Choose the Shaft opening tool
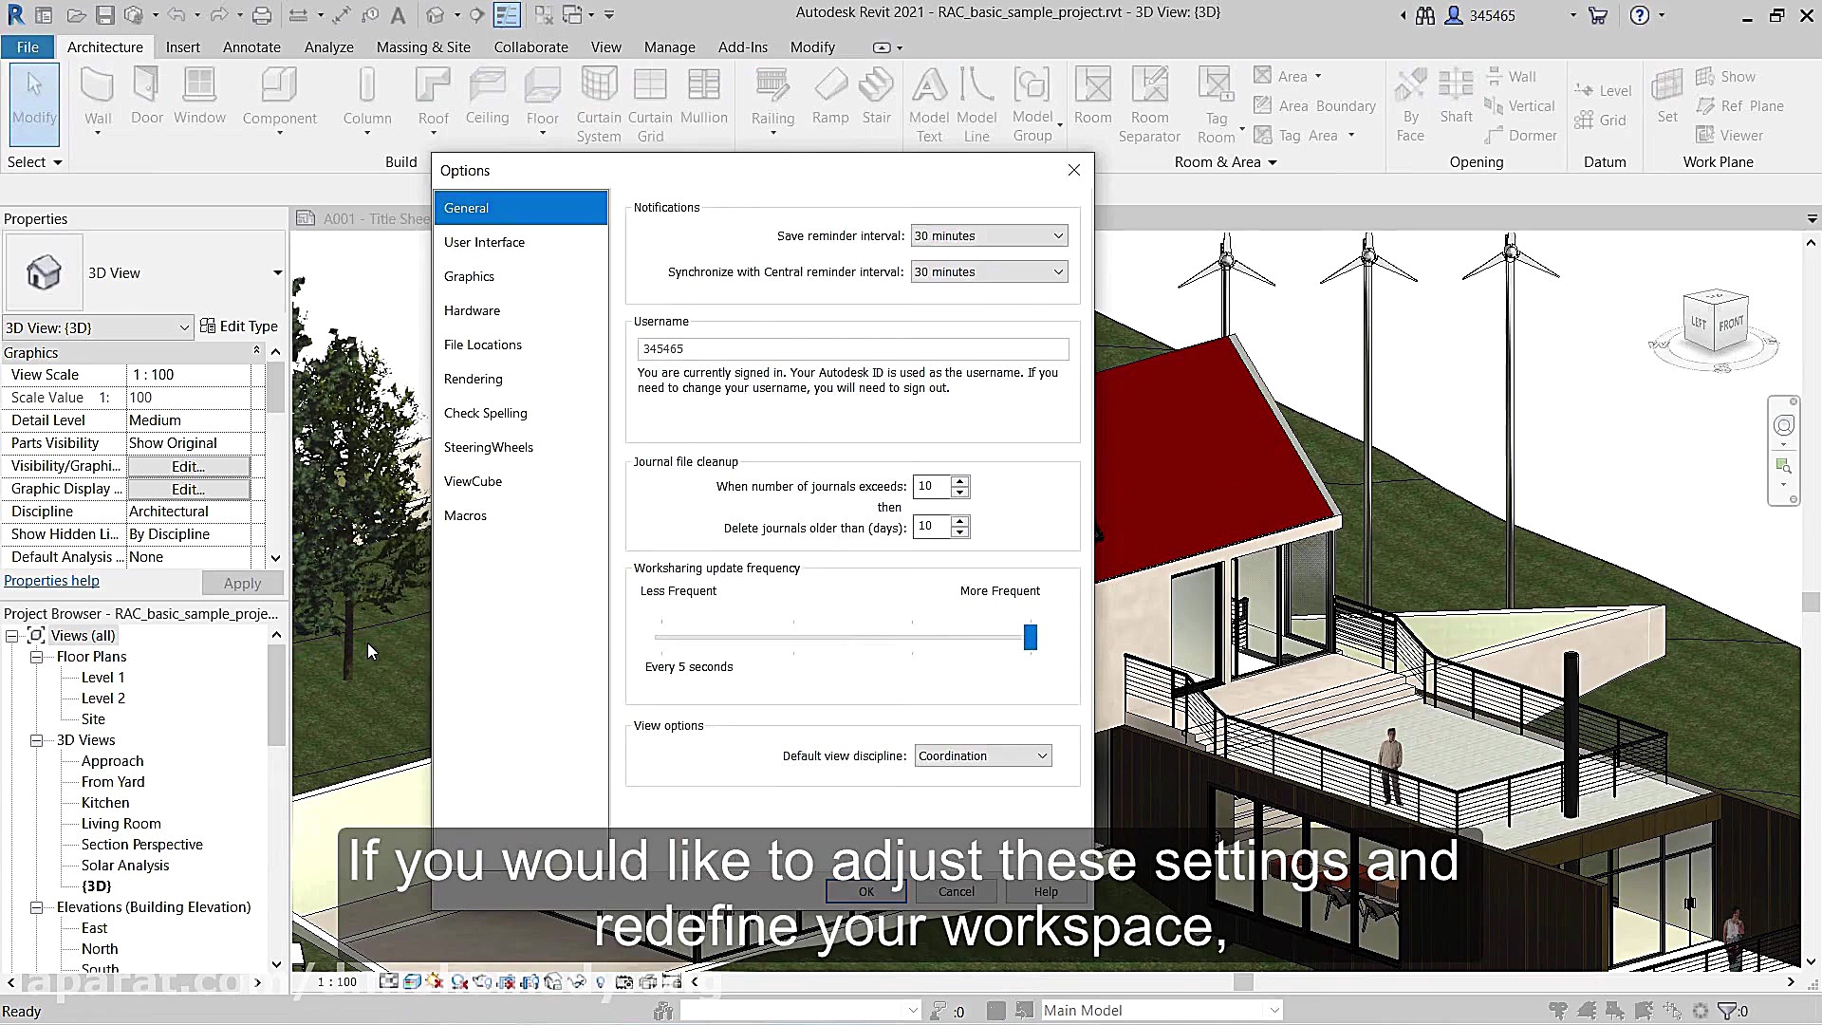 click(x=1456, y=98)
